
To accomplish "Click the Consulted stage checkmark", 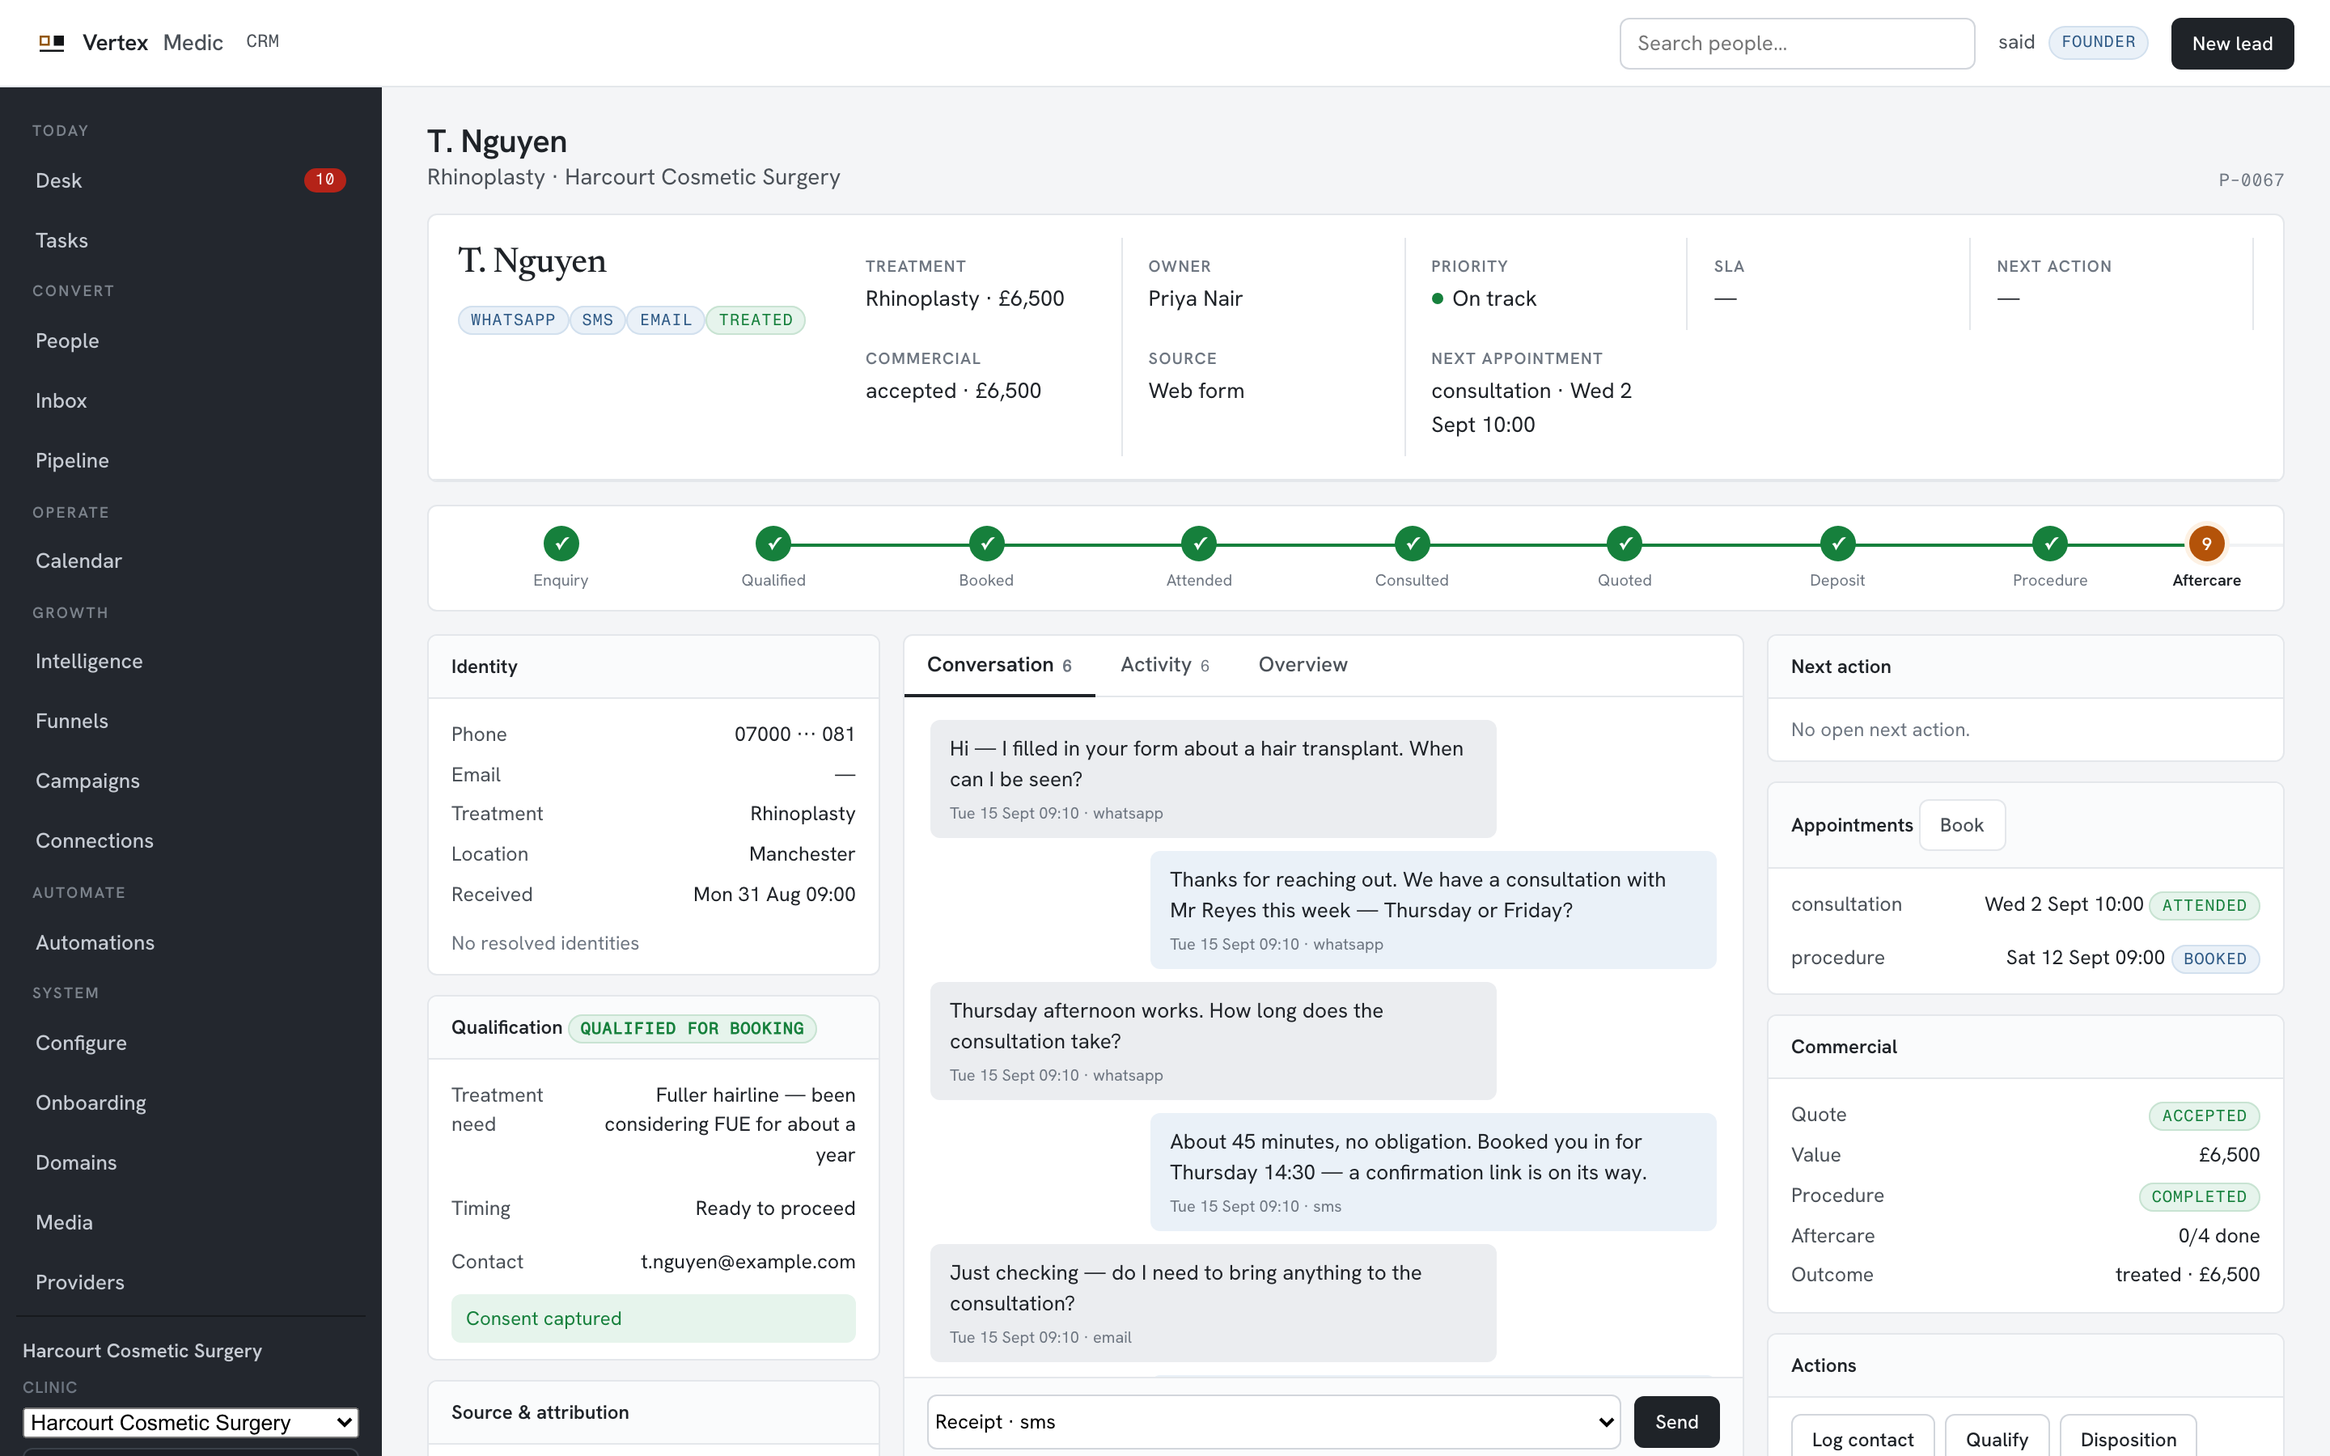I will [x=1412, y=543].
